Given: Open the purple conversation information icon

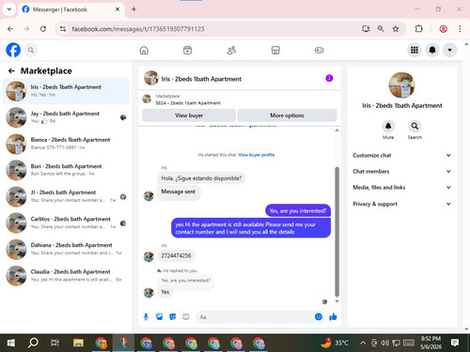Looking at the screenshot, I should click(x=329, y=78).
